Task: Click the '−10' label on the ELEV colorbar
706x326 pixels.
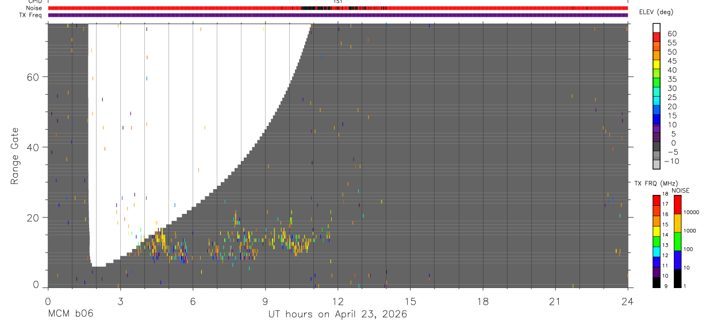Action: (670, 161)
